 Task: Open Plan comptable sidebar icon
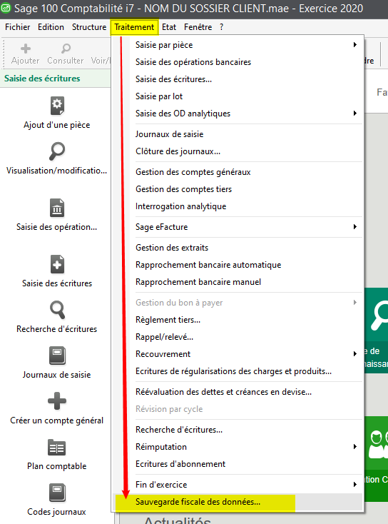(x=57, y=447)
